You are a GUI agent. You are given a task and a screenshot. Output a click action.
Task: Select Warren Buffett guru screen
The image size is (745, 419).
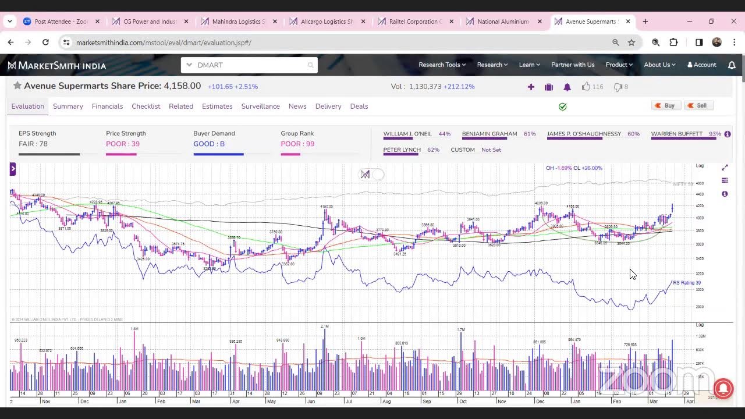coord(677,134)
